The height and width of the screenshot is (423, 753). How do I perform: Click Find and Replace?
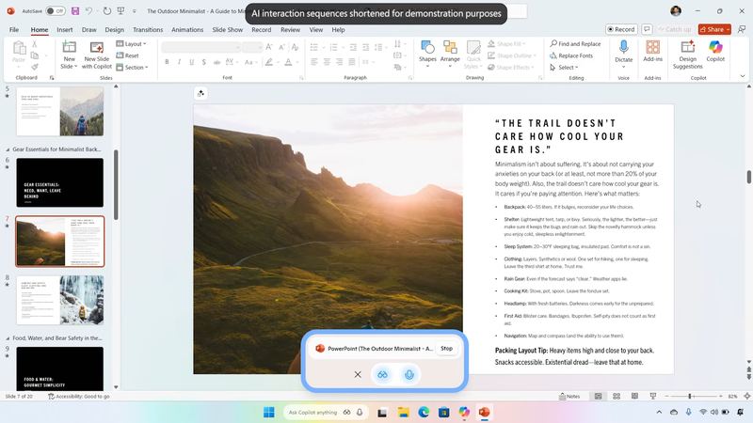point(575,43)
